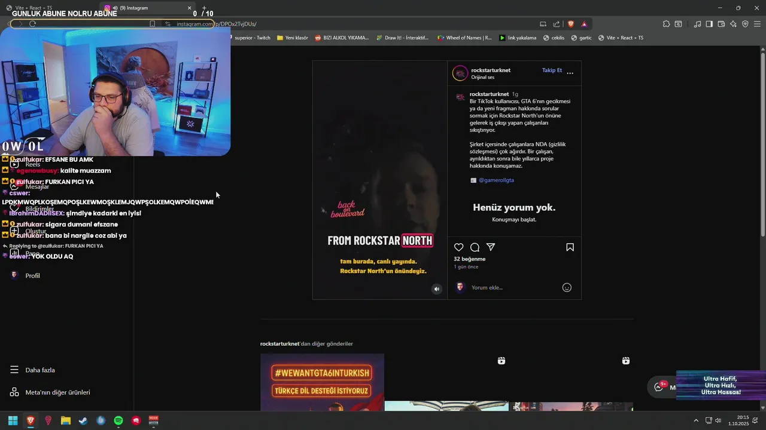Open the post's three-dot options menu

pos(570,73)
